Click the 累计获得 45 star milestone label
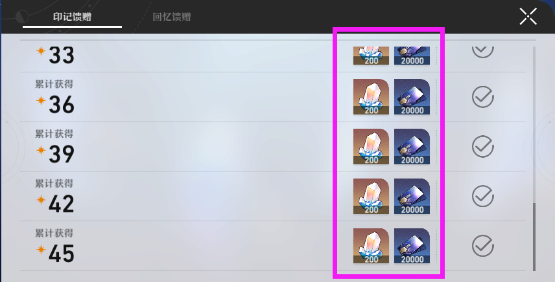Image resolution: width=555 pixels, height=282 pixels. click(x=54, y=246)
